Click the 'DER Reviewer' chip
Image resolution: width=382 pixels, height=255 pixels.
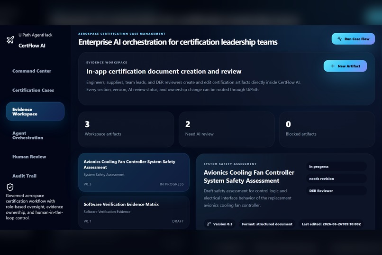pyautogui.click(x=336, y=191)
